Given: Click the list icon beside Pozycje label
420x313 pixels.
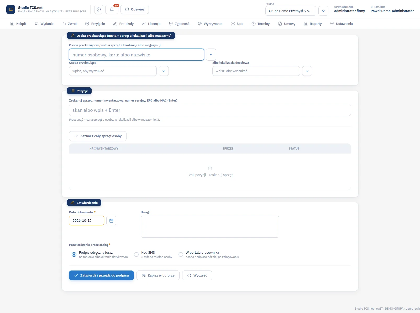Looking at the screenshot, I should pos(73,91).
